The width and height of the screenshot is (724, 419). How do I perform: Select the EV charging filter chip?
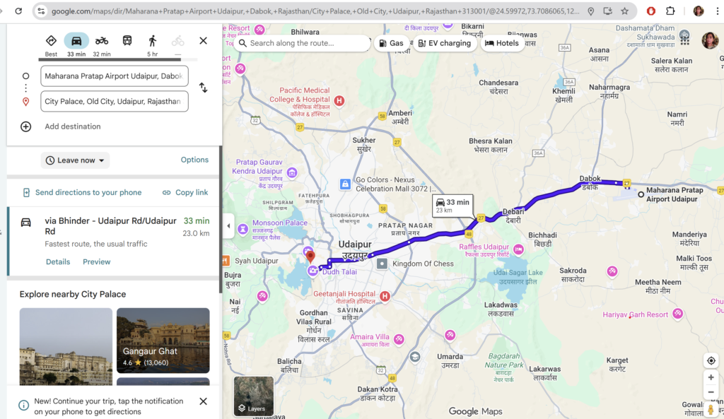pyautogui.click(x=444, y=43)
